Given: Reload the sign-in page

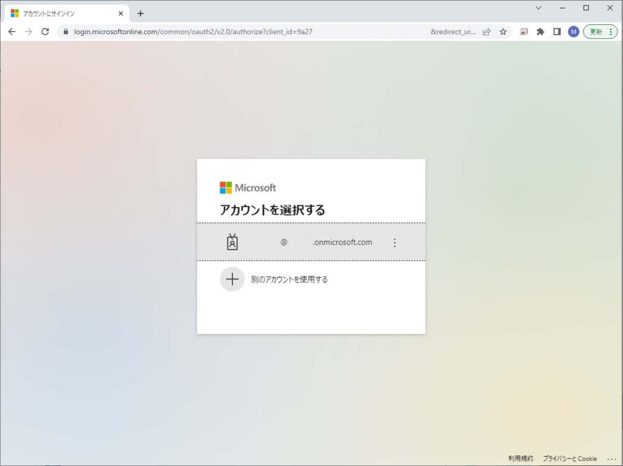Looking at the screenshot, I should pyautogui.click(x=45, y=32).
